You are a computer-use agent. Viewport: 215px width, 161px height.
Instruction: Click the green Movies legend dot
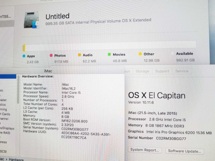[x=109, y=54]
